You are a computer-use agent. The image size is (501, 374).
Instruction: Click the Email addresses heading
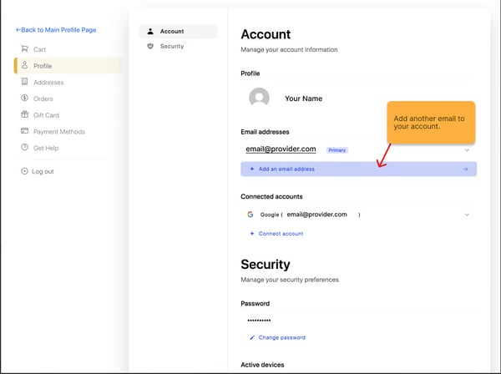265,132
